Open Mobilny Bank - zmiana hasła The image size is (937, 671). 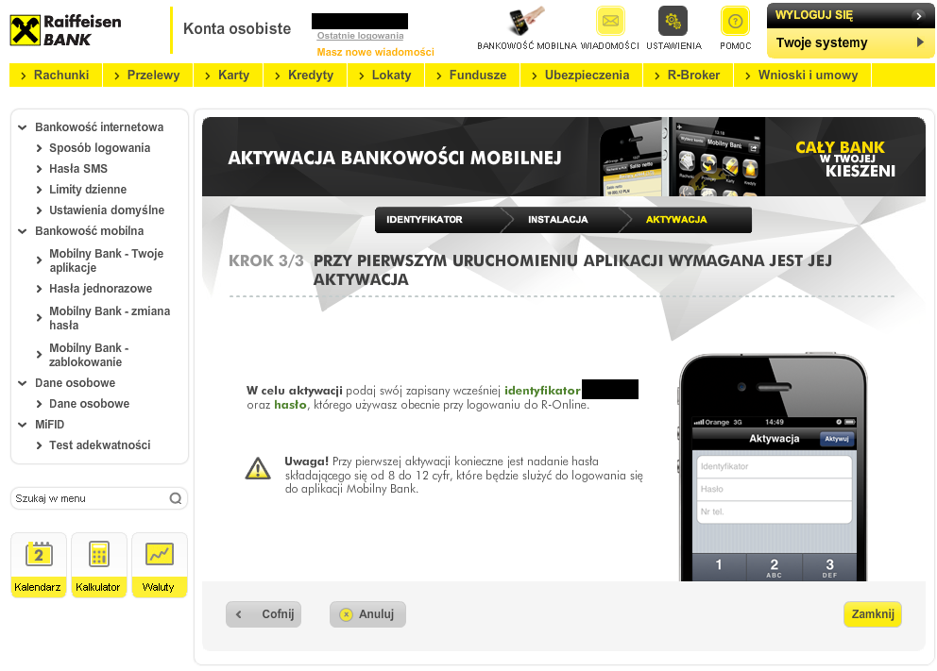110,318
